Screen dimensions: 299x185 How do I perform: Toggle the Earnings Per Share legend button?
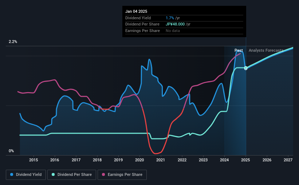pyautogui.click(x=122, y=175)
